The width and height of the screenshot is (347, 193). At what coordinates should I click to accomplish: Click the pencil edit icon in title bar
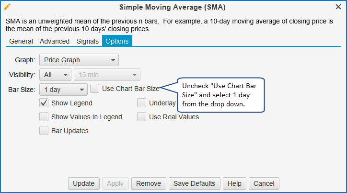pyautogui.click(x=7, y=7)
